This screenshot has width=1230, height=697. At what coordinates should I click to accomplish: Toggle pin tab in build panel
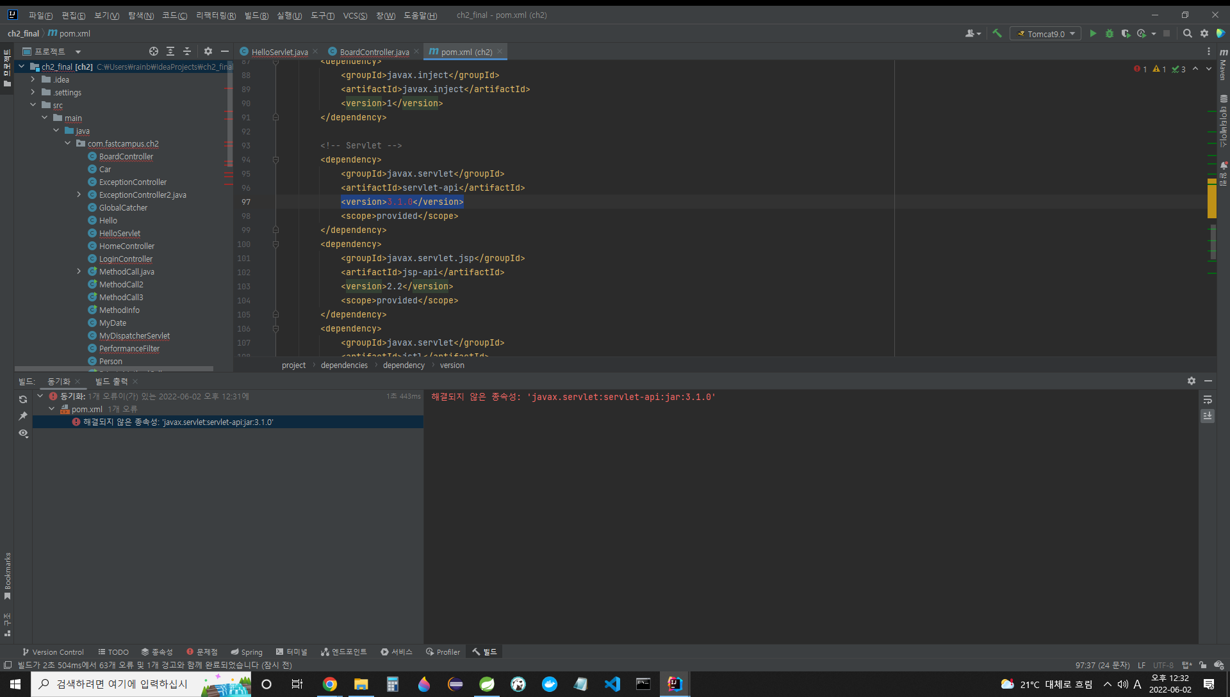tap(23, 416)
